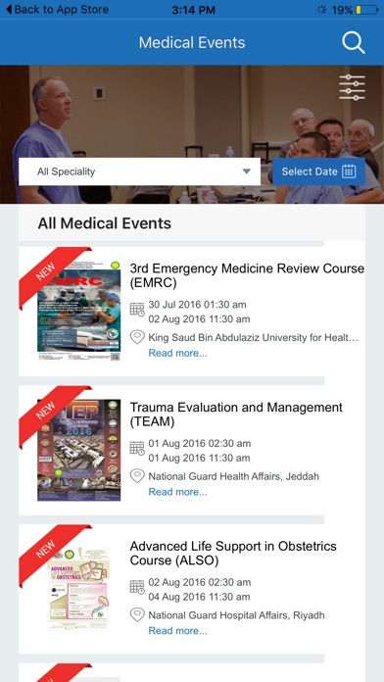384x682 pixels.
Task: Open the Select Date picker
Action: coord(318,171)
